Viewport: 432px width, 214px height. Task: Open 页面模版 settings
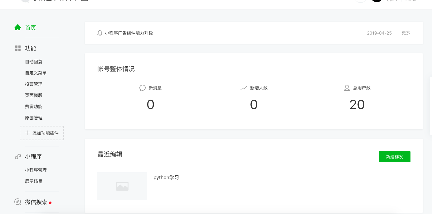(x=33, y=95)
